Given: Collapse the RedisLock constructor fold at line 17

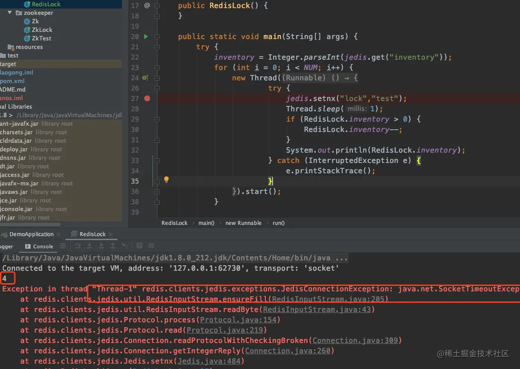Looking at the screenshot, I should click(x=157, y=6).
